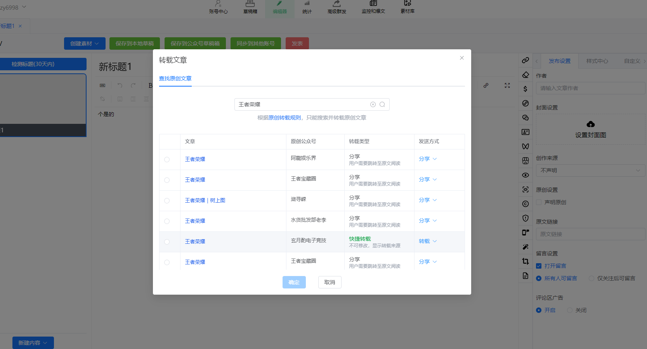Image resolution: width=647 pixels, height=349 pixels.
Task: Select the eraser icon in the right sidebar
Action: 526,75
